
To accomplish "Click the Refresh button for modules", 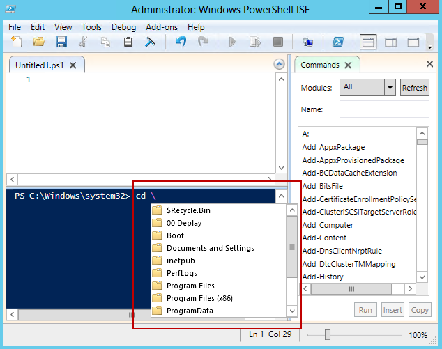I will [414, 88].
